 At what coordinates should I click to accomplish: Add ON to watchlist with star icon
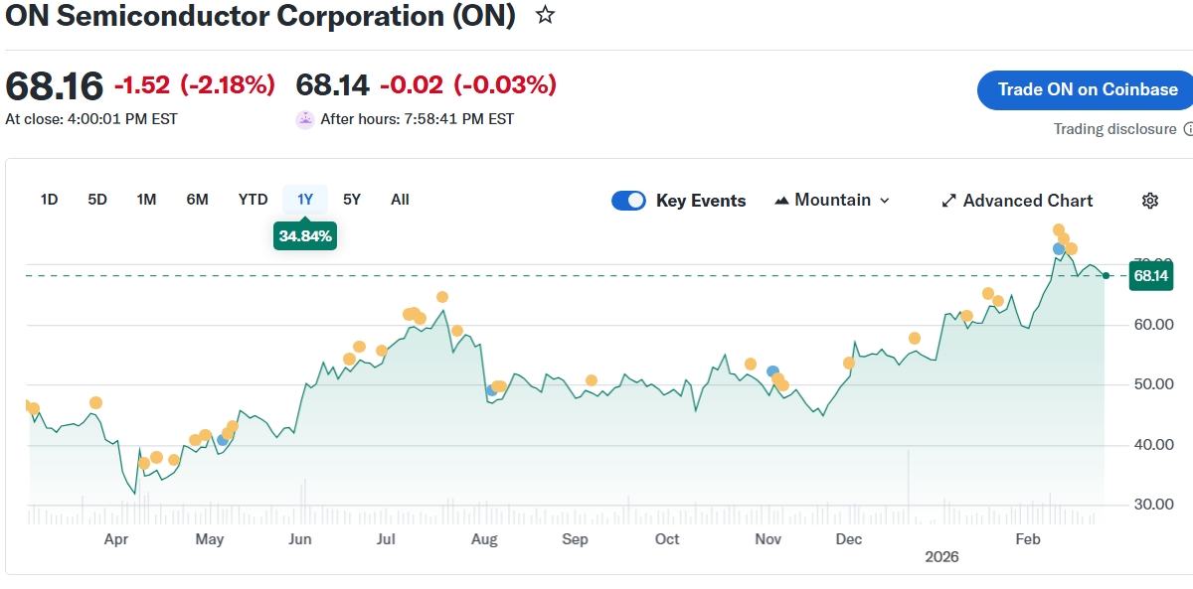[x=545, y=15]
